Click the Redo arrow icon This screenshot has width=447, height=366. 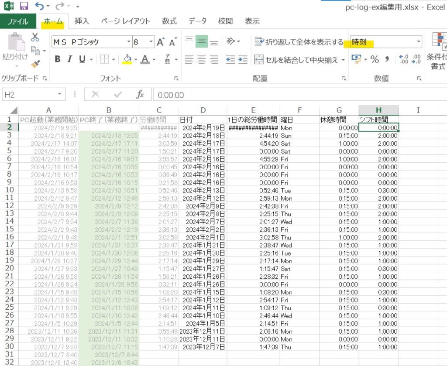[x=60, y=6]
